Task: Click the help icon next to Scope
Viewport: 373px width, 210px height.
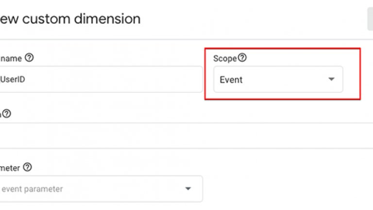Action: click(x=242, y=58)
